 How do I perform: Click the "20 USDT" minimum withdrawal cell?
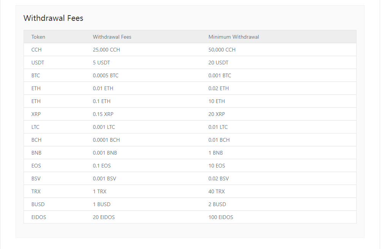pos(218,63)
